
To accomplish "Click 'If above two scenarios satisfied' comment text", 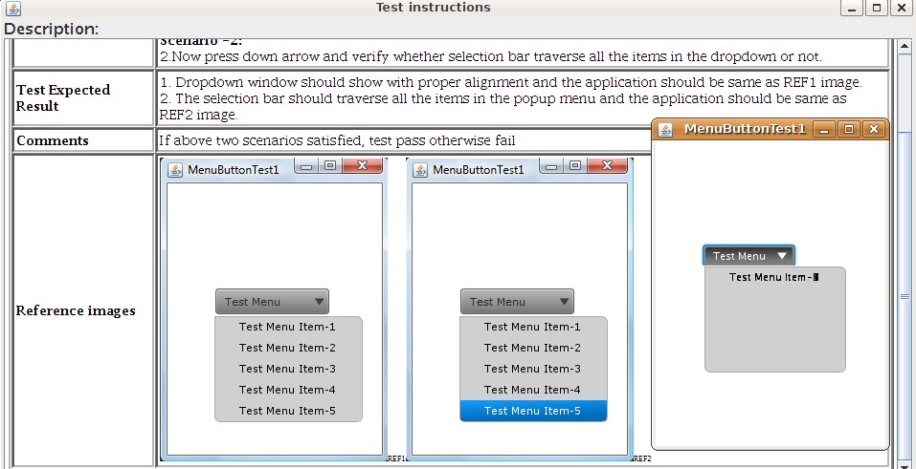I will point(337,140).
